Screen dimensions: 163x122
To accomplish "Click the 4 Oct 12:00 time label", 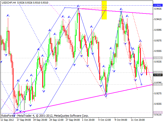I will (105, 120).
